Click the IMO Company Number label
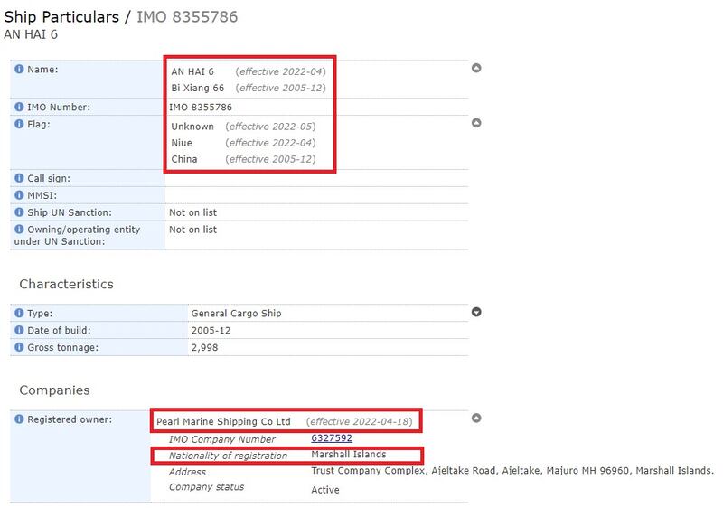The width and height of the screenshot is (723, 508). pyautogui.click(x=221, y=439)
